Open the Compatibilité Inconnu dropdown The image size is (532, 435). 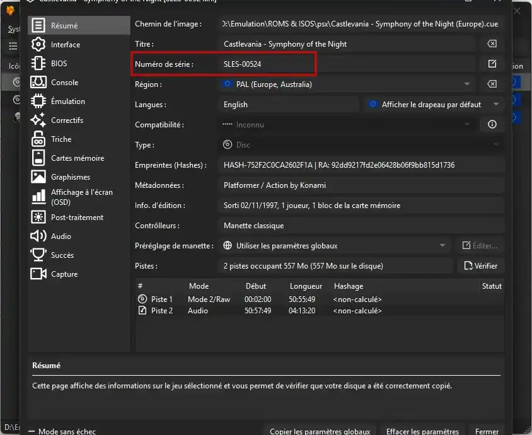347,125
